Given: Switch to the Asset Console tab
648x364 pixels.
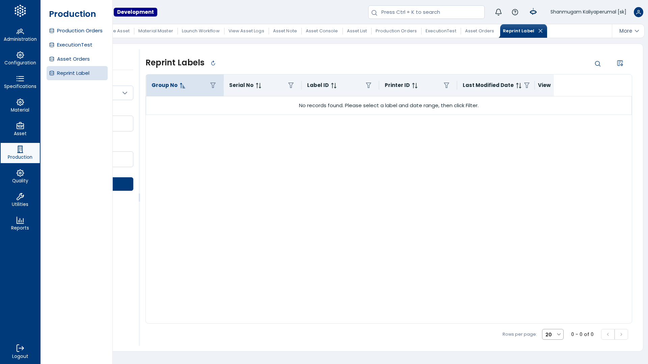Looking at the screenshot, I should tap(322, 31).
